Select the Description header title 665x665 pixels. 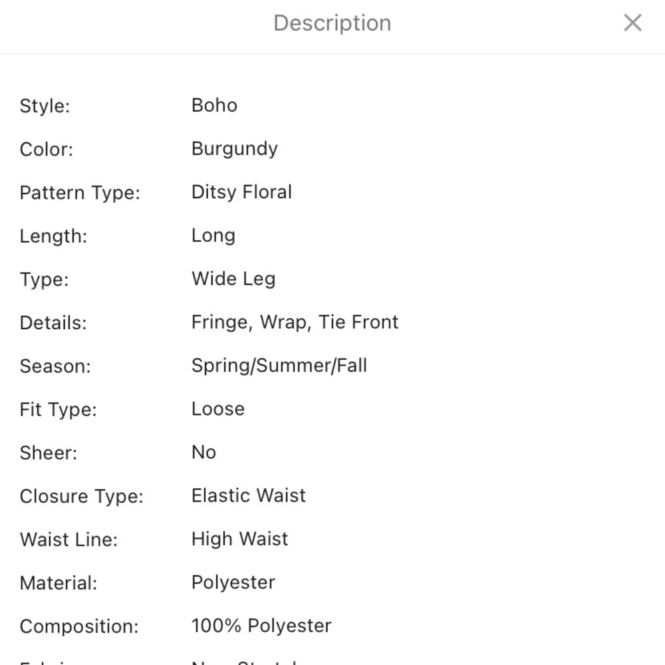pyautogui.click(x=332, y=23)
